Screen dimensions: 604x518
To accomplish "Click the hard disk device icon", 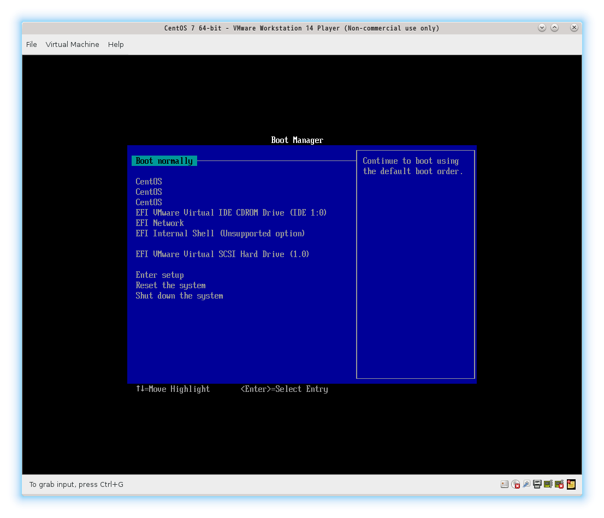I will coord(505,484).
